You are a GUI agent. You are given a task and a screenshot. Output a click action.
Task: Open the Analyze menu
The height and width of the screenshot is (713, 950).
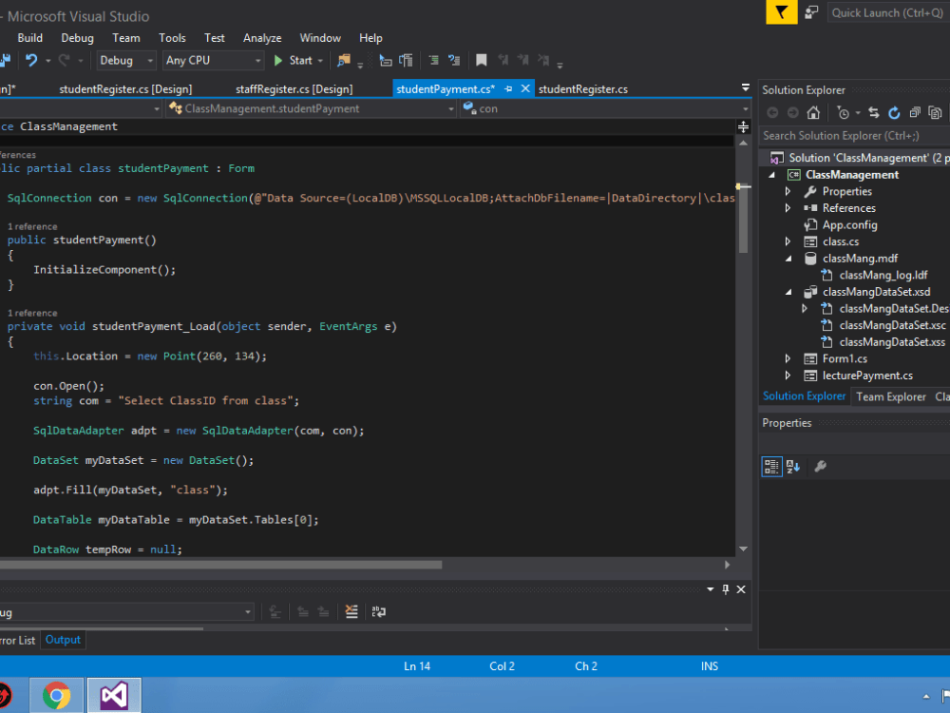[x=262, y=38]
